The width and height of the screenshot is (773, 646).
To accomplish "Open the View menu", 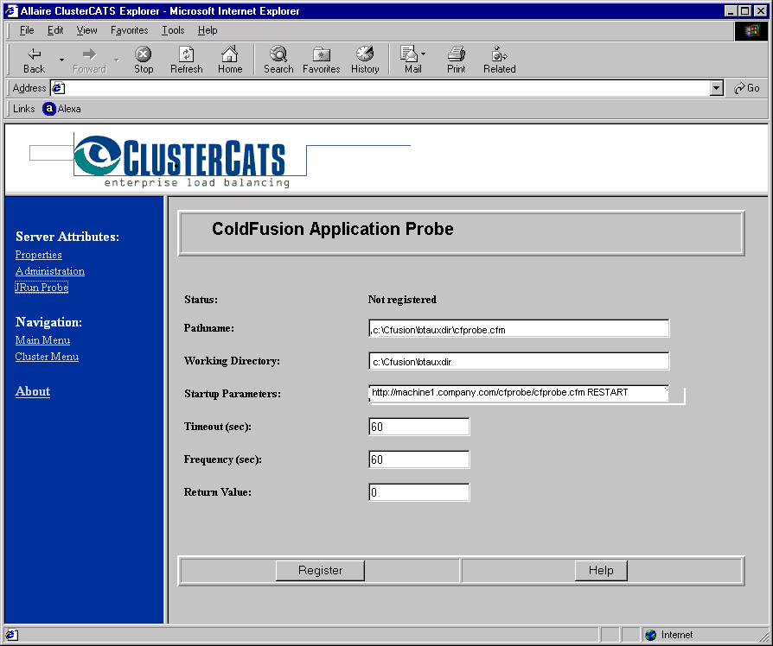I will 86,30.
